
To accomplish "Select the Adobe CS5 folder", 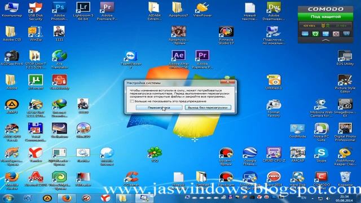I will point(12,34).
